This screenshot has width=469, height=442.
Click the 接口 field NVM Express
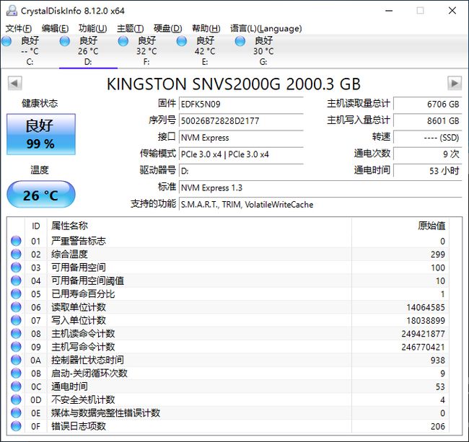click(x=241, y=138)
